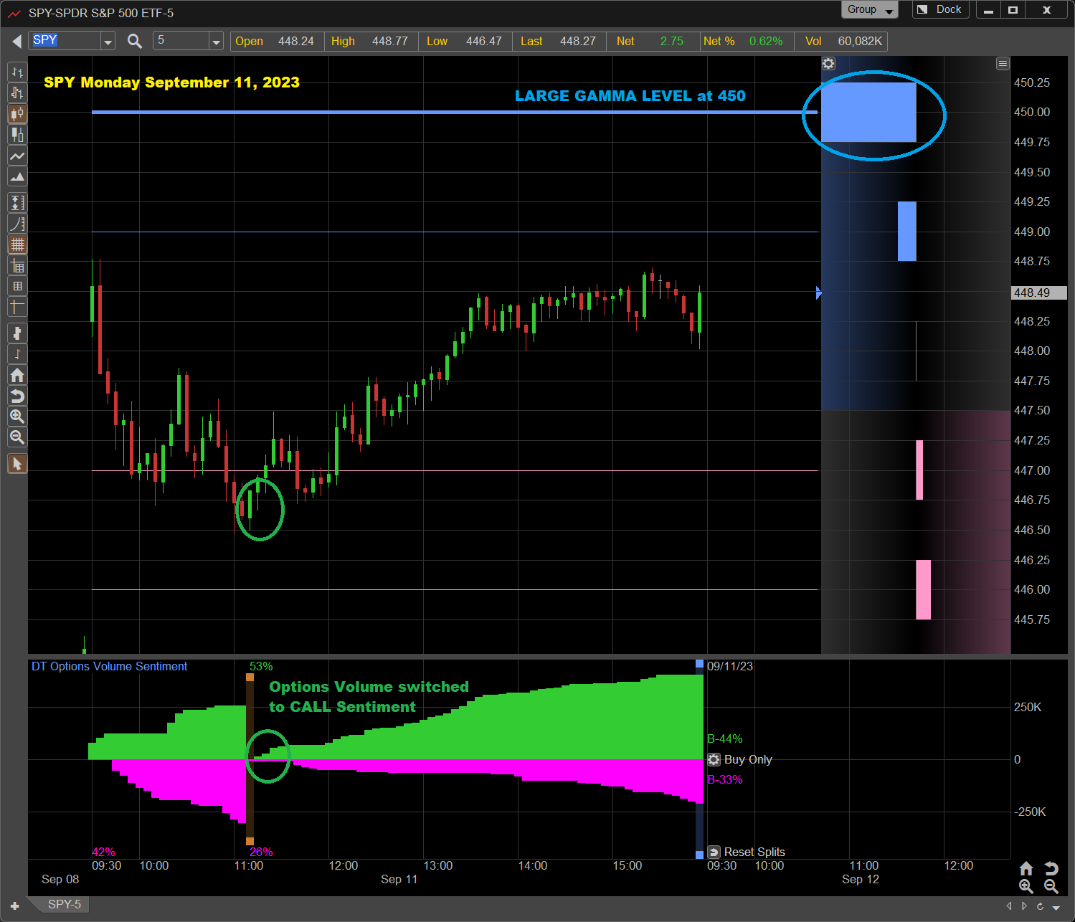
Task: Click the small grid window icon
Action: tap(17, 286)
